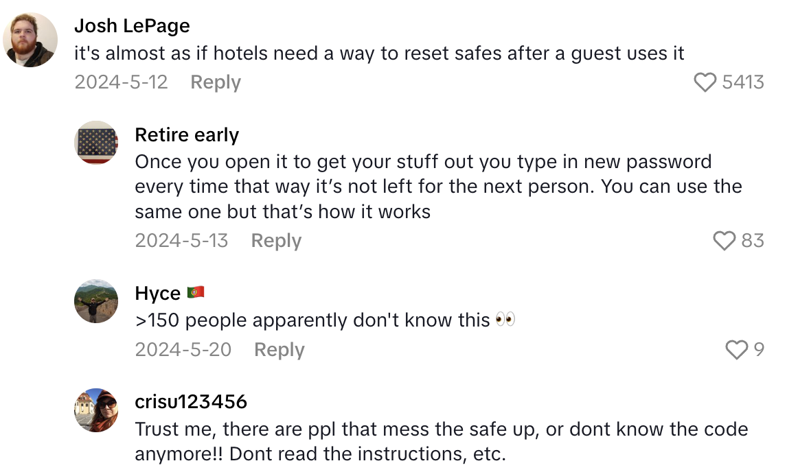Open Reply under Hyce's comment

point(279,349)
